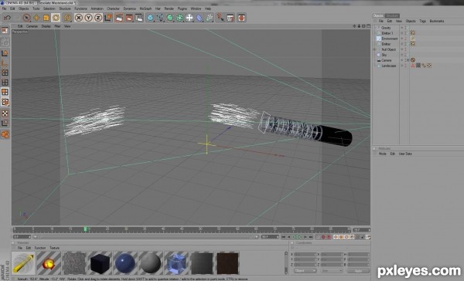Toggle the Y axis lock
Viewport: 464px width, 281px height.
coord(88,18)
